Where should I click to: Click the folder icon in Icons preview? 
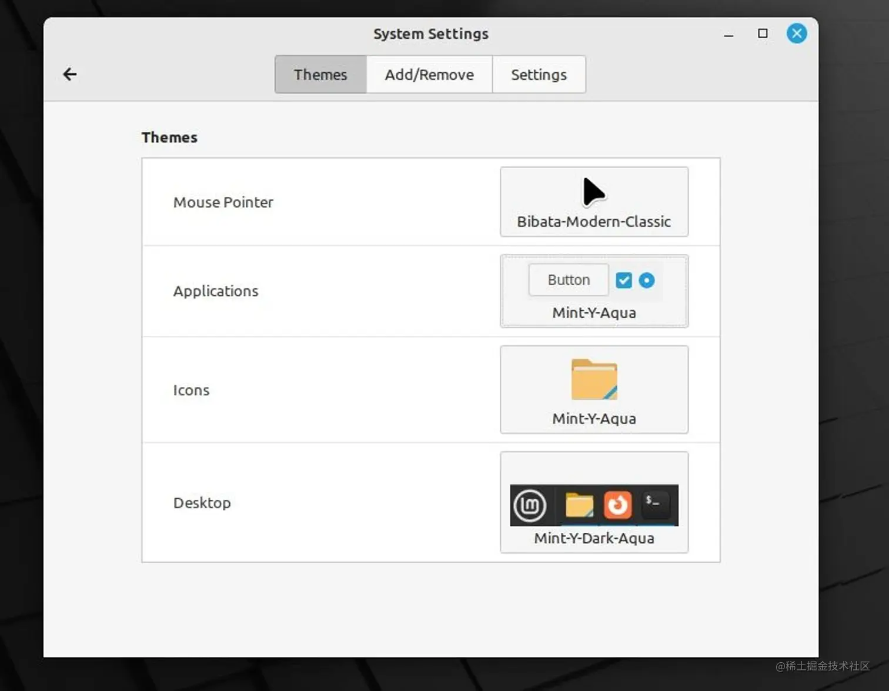[594, 379]
